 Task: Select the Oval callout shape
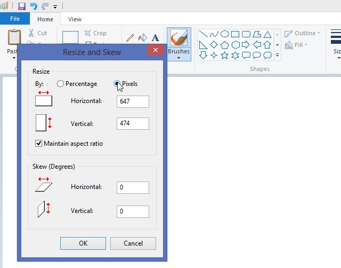tap(257, 55)
